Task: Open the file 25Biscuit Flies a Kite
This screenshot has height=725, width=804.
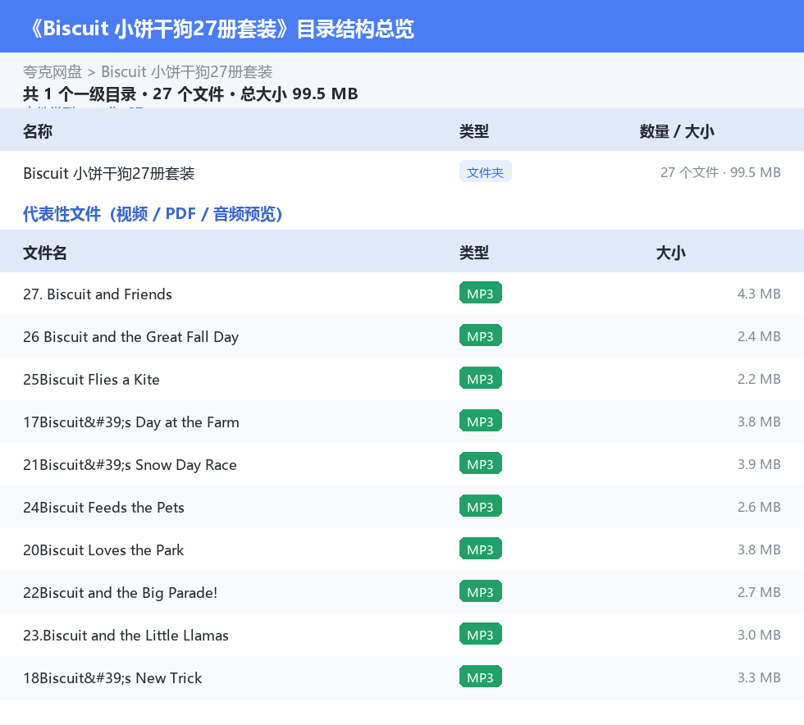Action: pyautogui.click(x=91, y=380)
